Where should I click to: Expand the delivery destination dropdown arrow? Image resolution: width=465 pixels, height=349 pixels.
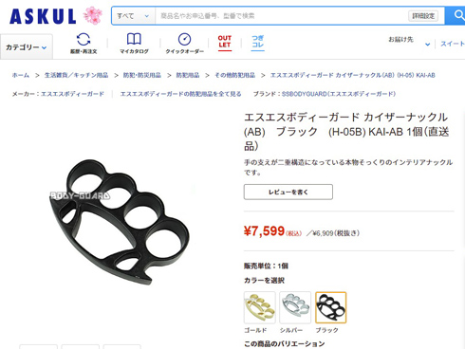[x=428, y=45]
